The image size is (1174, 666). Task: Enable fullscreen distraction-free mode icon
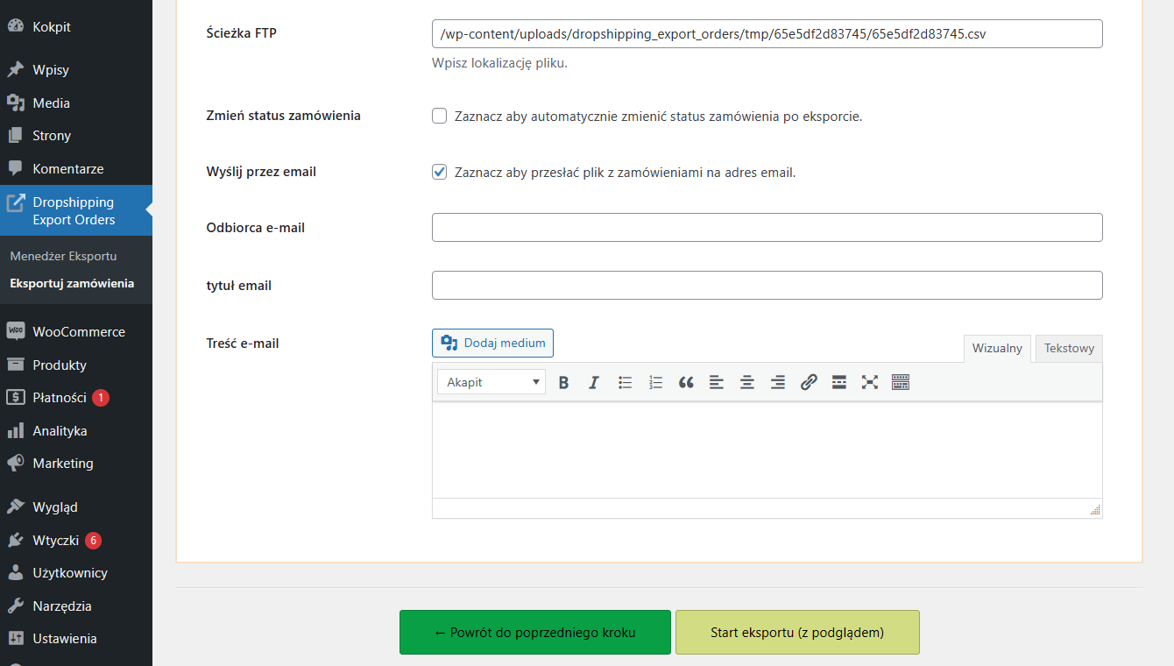(870, 382)
